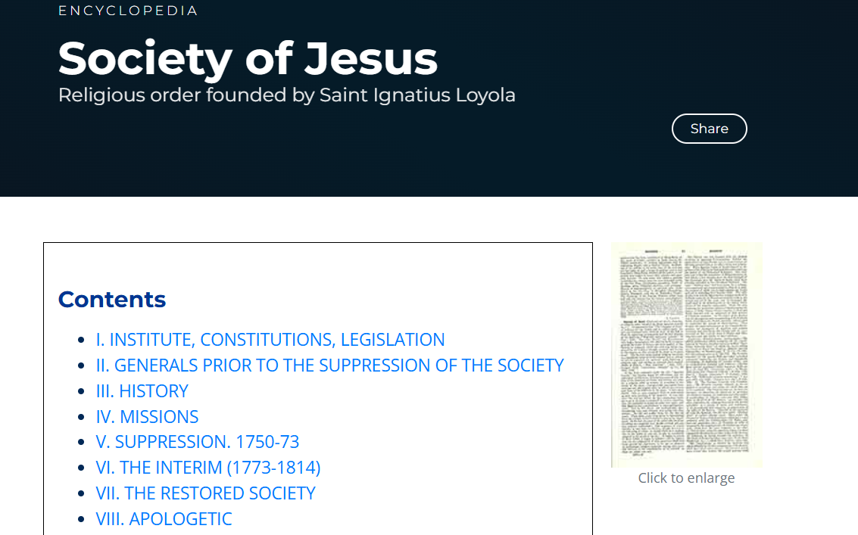Click the bullet beside III. HISTORY
Image resolution: width=858 pixels, height=535 pixels.
[81, 391]
